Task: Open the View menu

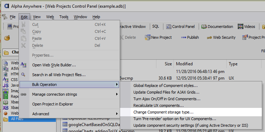Action: 37,17
